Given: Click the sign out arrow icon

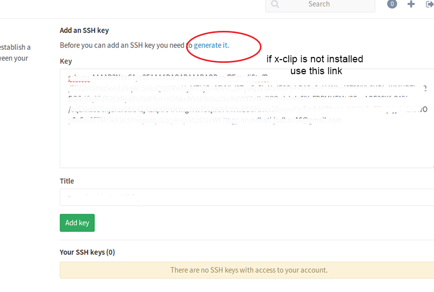Looking at the screenshot, I should coord(430,4).
